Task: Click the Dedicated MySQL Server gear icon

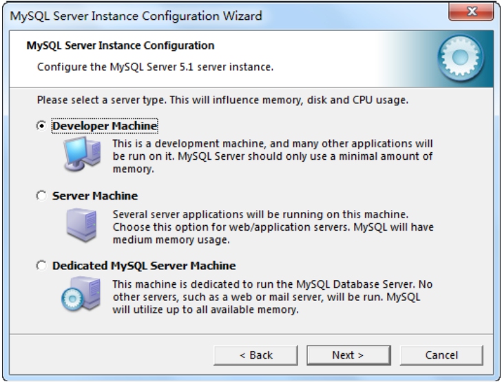Action: coord(81,295)
